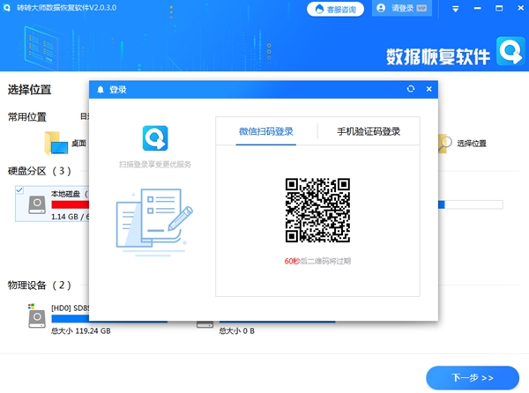Click the 总大小 119.24 GB text
This screenshot has width=529, height=393.
pos(81,331)
